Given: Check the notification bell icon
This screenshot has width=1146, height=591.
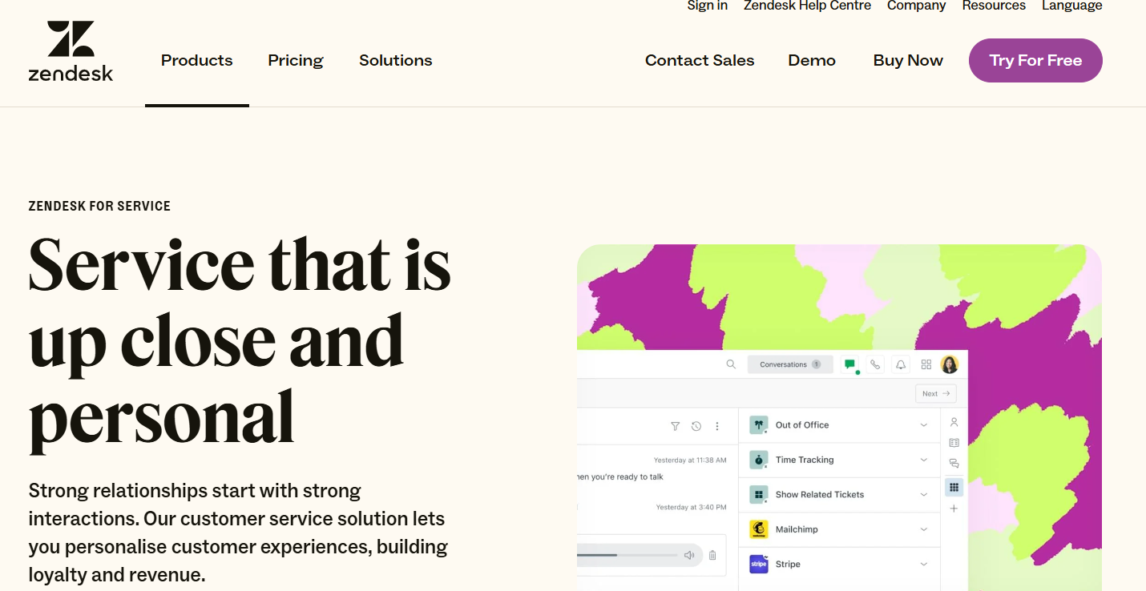Looking at the screenshot, I should click(x=900, y=364).
